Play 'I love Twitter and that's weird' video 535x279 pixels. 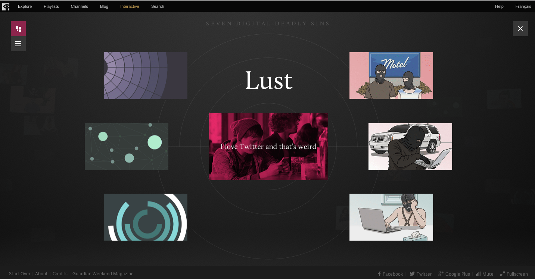268,146
